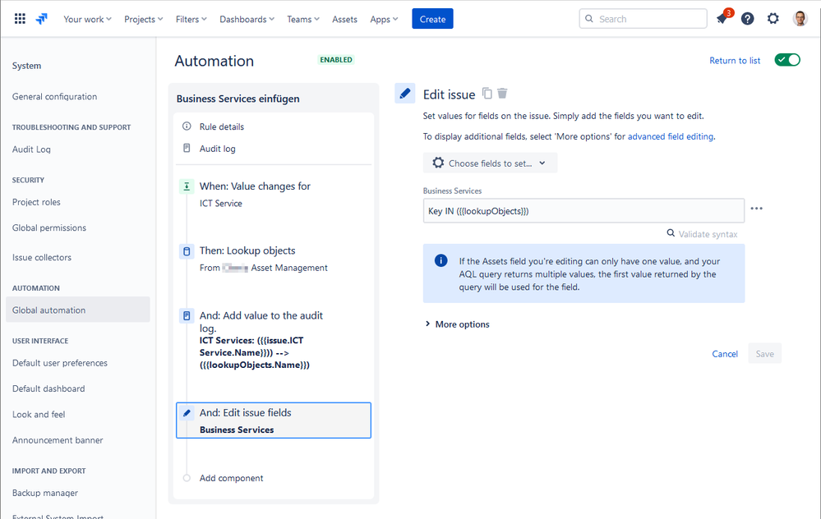
Task: Click the Add value to audit log step icon
Action: coord(187,316)
